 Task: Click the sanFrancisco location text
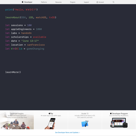pos(36,45)
